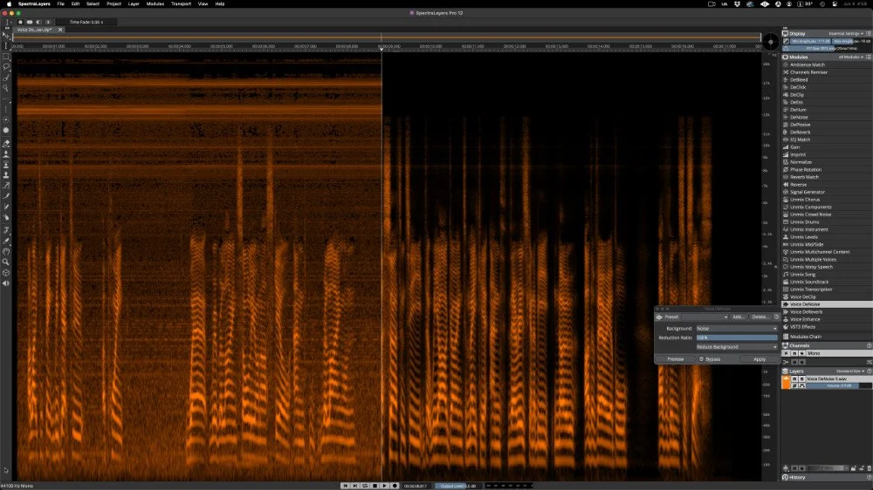This screenshot has height=490, width=873.
Task: Toggle Bypass checkbox in Voice DeNoise
Action: point(702,359)
